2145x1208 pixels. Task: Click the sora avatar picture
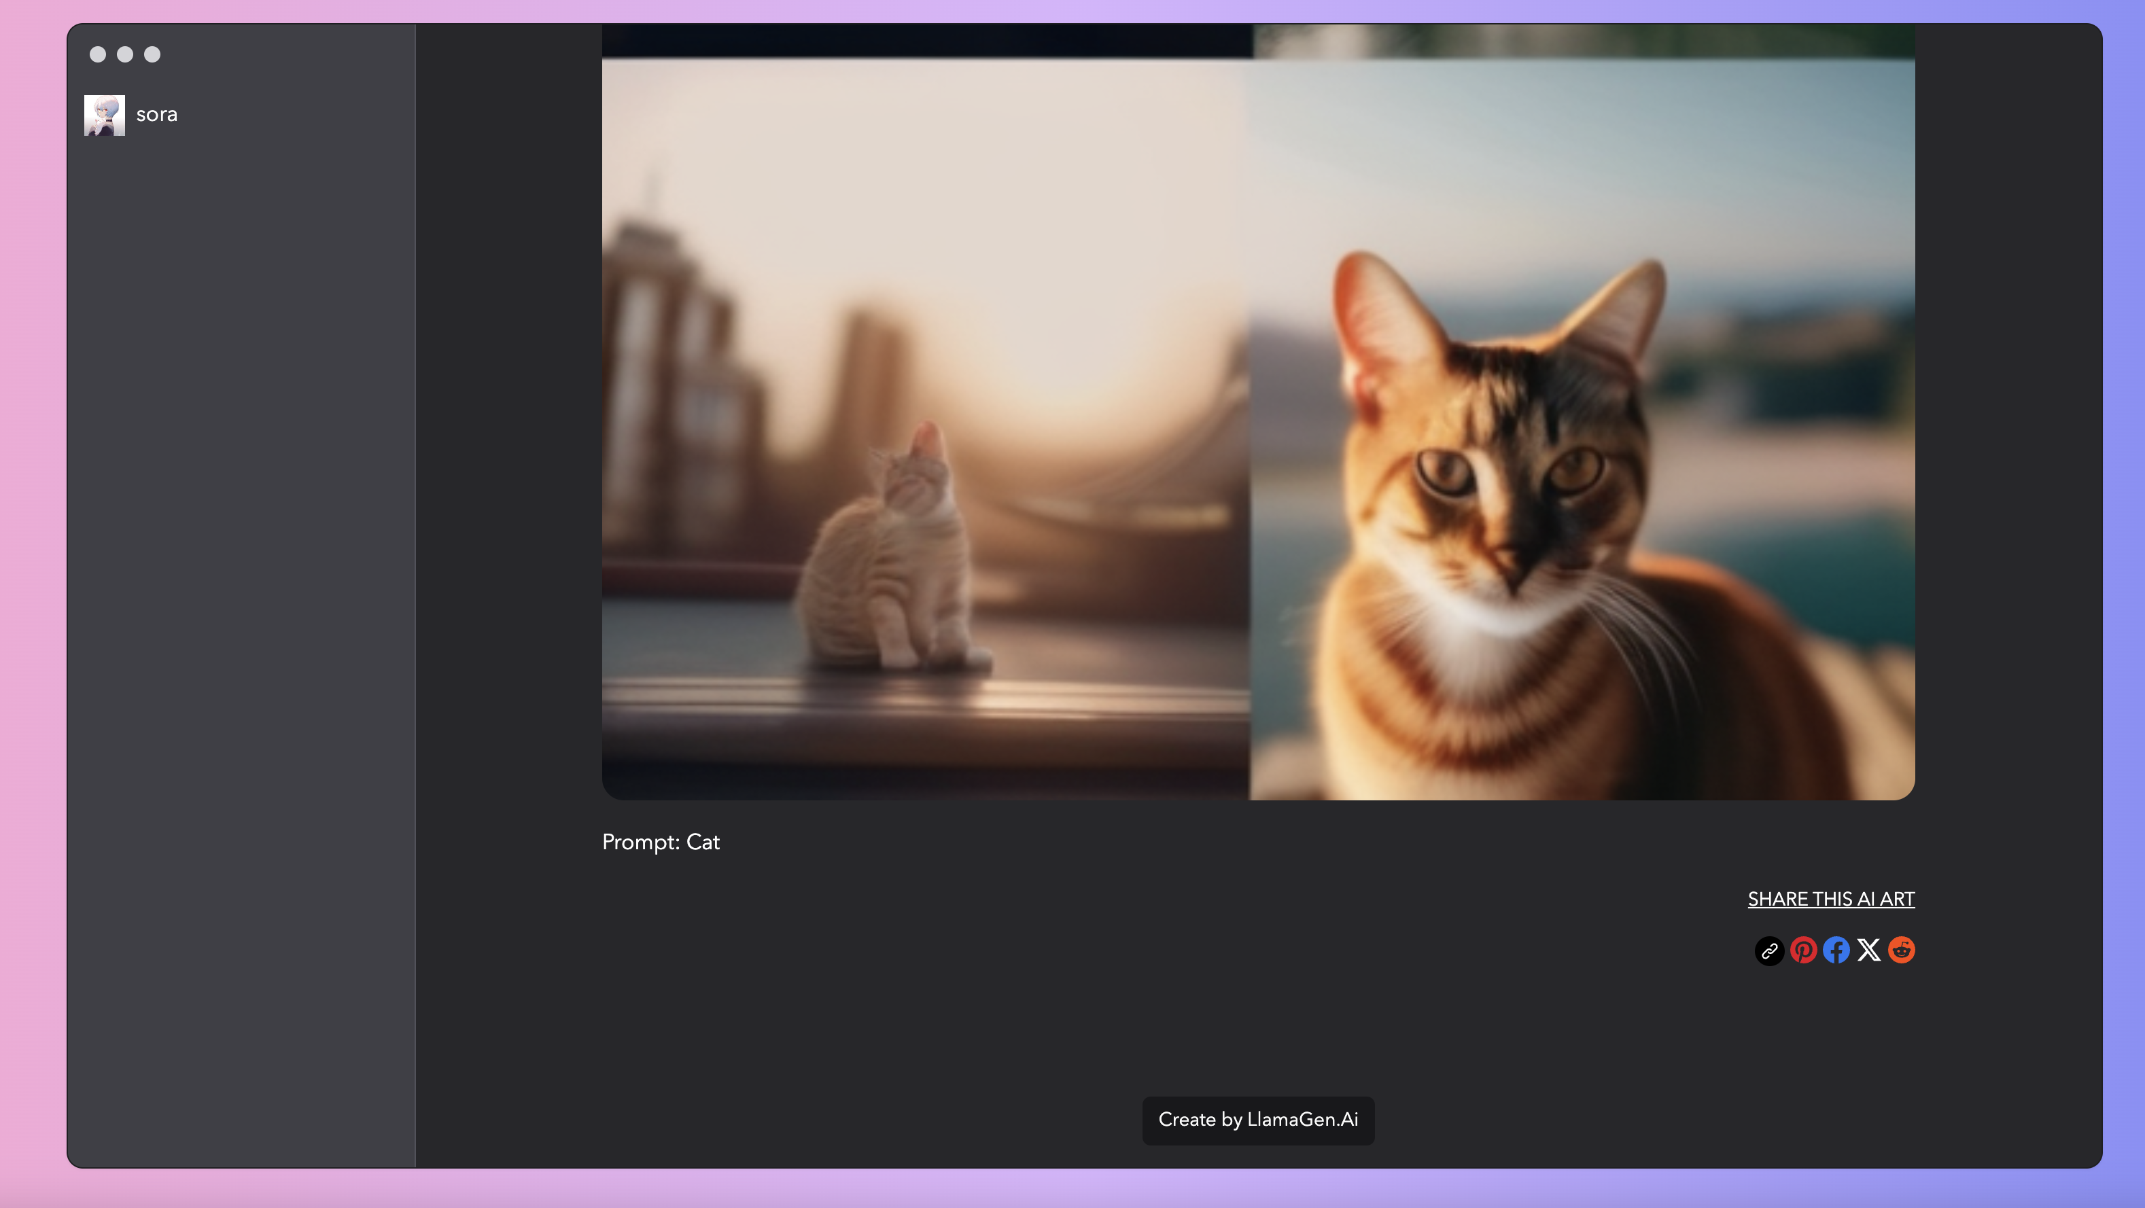(x=104, y=115)
